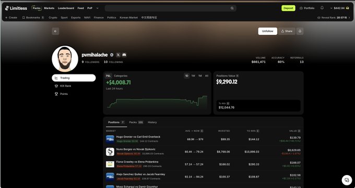
Task: Click info icon next to AVG → NOW column
Action: [202, 131]
